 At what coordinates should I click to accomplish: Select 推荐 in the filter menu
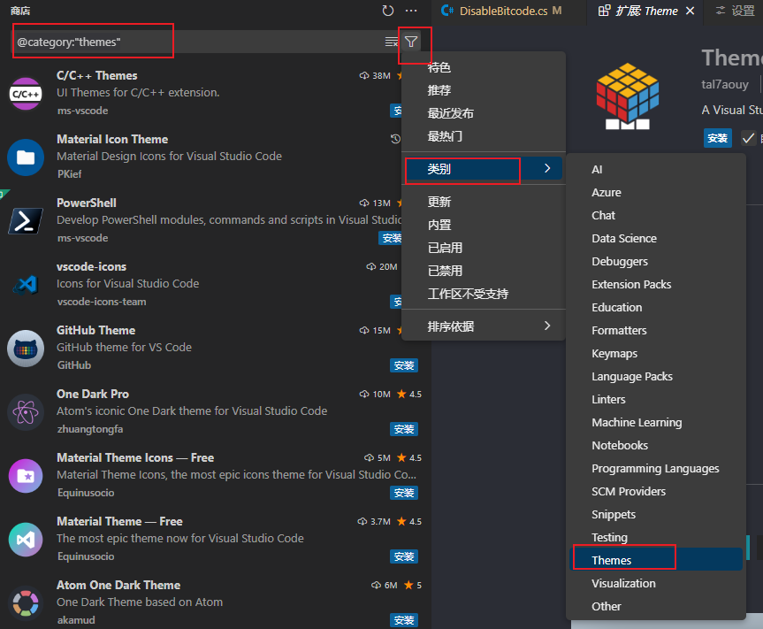point(485,90)
